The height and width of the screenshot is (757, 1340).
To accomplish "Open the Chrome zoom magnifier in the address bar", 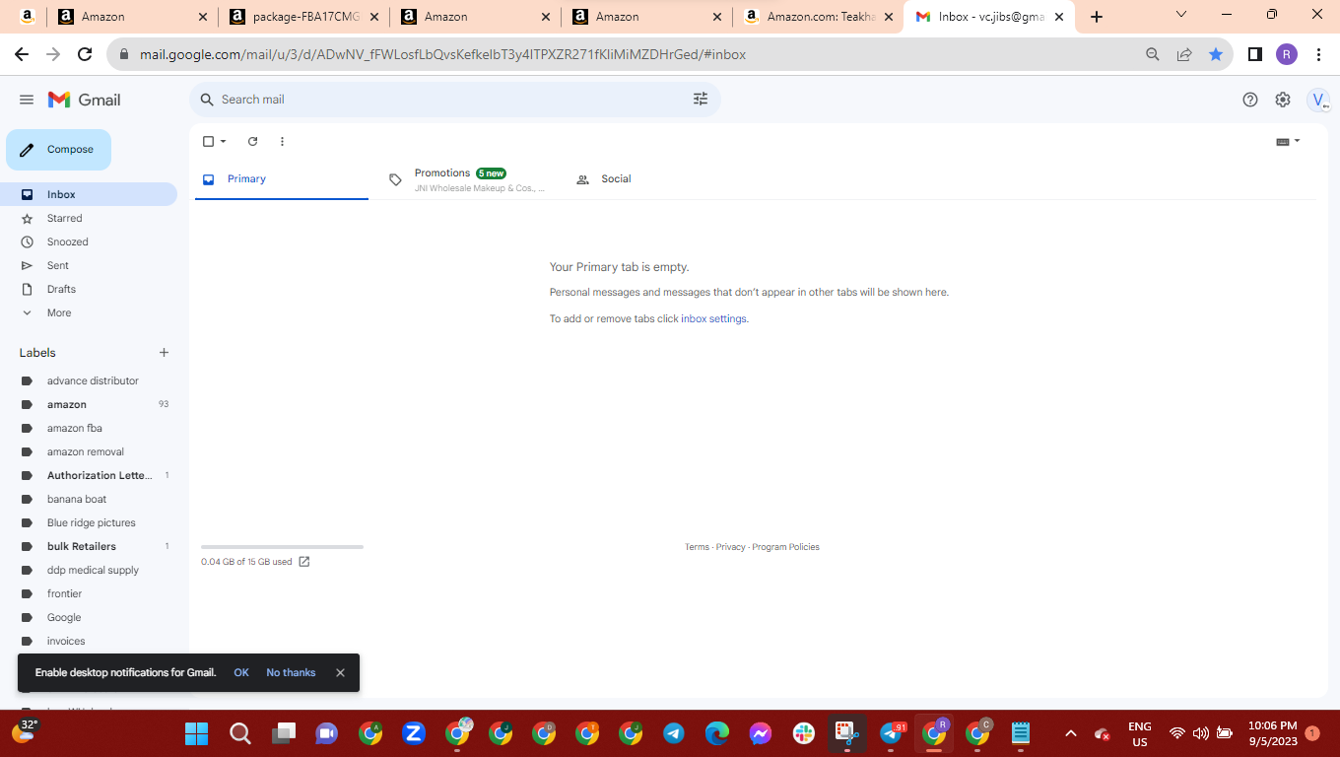I will point(1153,55).
